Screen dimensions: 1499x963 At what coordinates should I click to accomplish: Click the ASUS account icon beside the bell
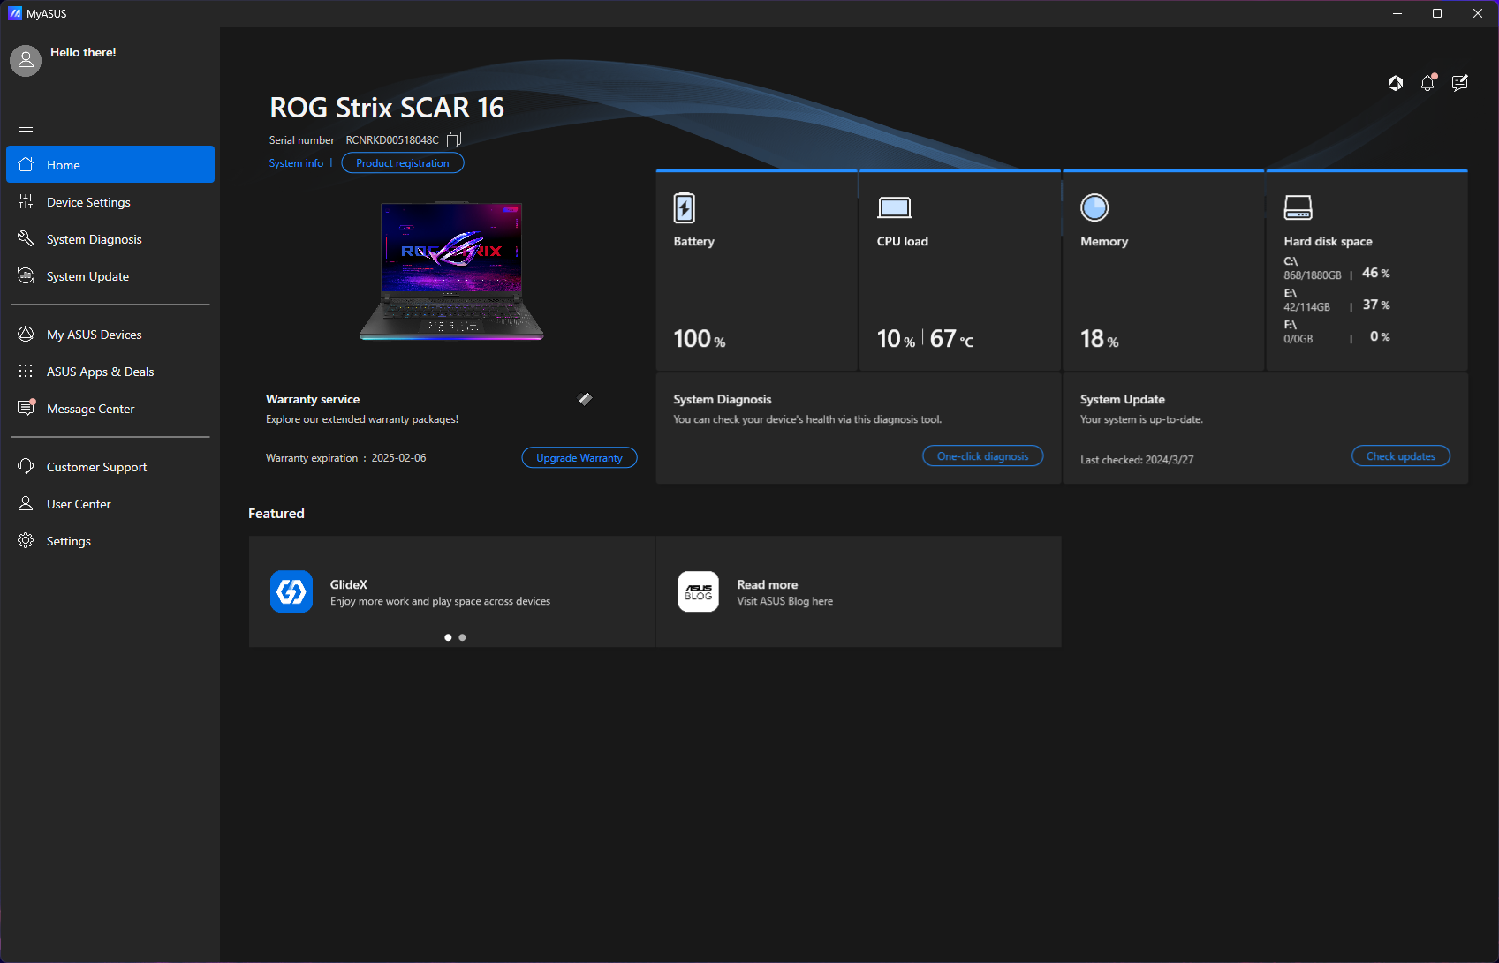1396,83
